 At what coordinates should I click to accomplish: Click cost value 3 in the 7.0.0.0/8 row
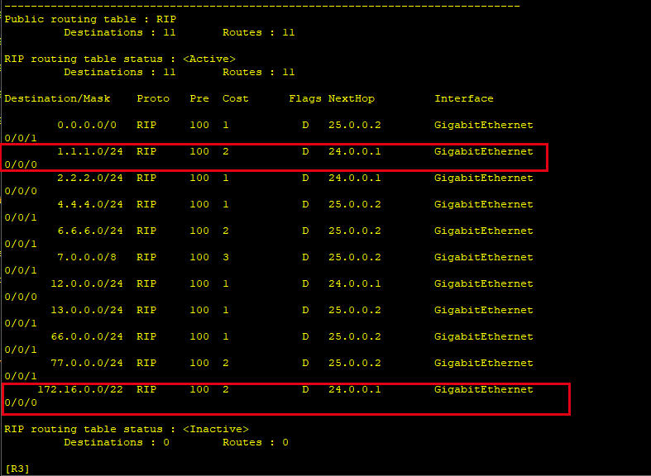[226, 258]
